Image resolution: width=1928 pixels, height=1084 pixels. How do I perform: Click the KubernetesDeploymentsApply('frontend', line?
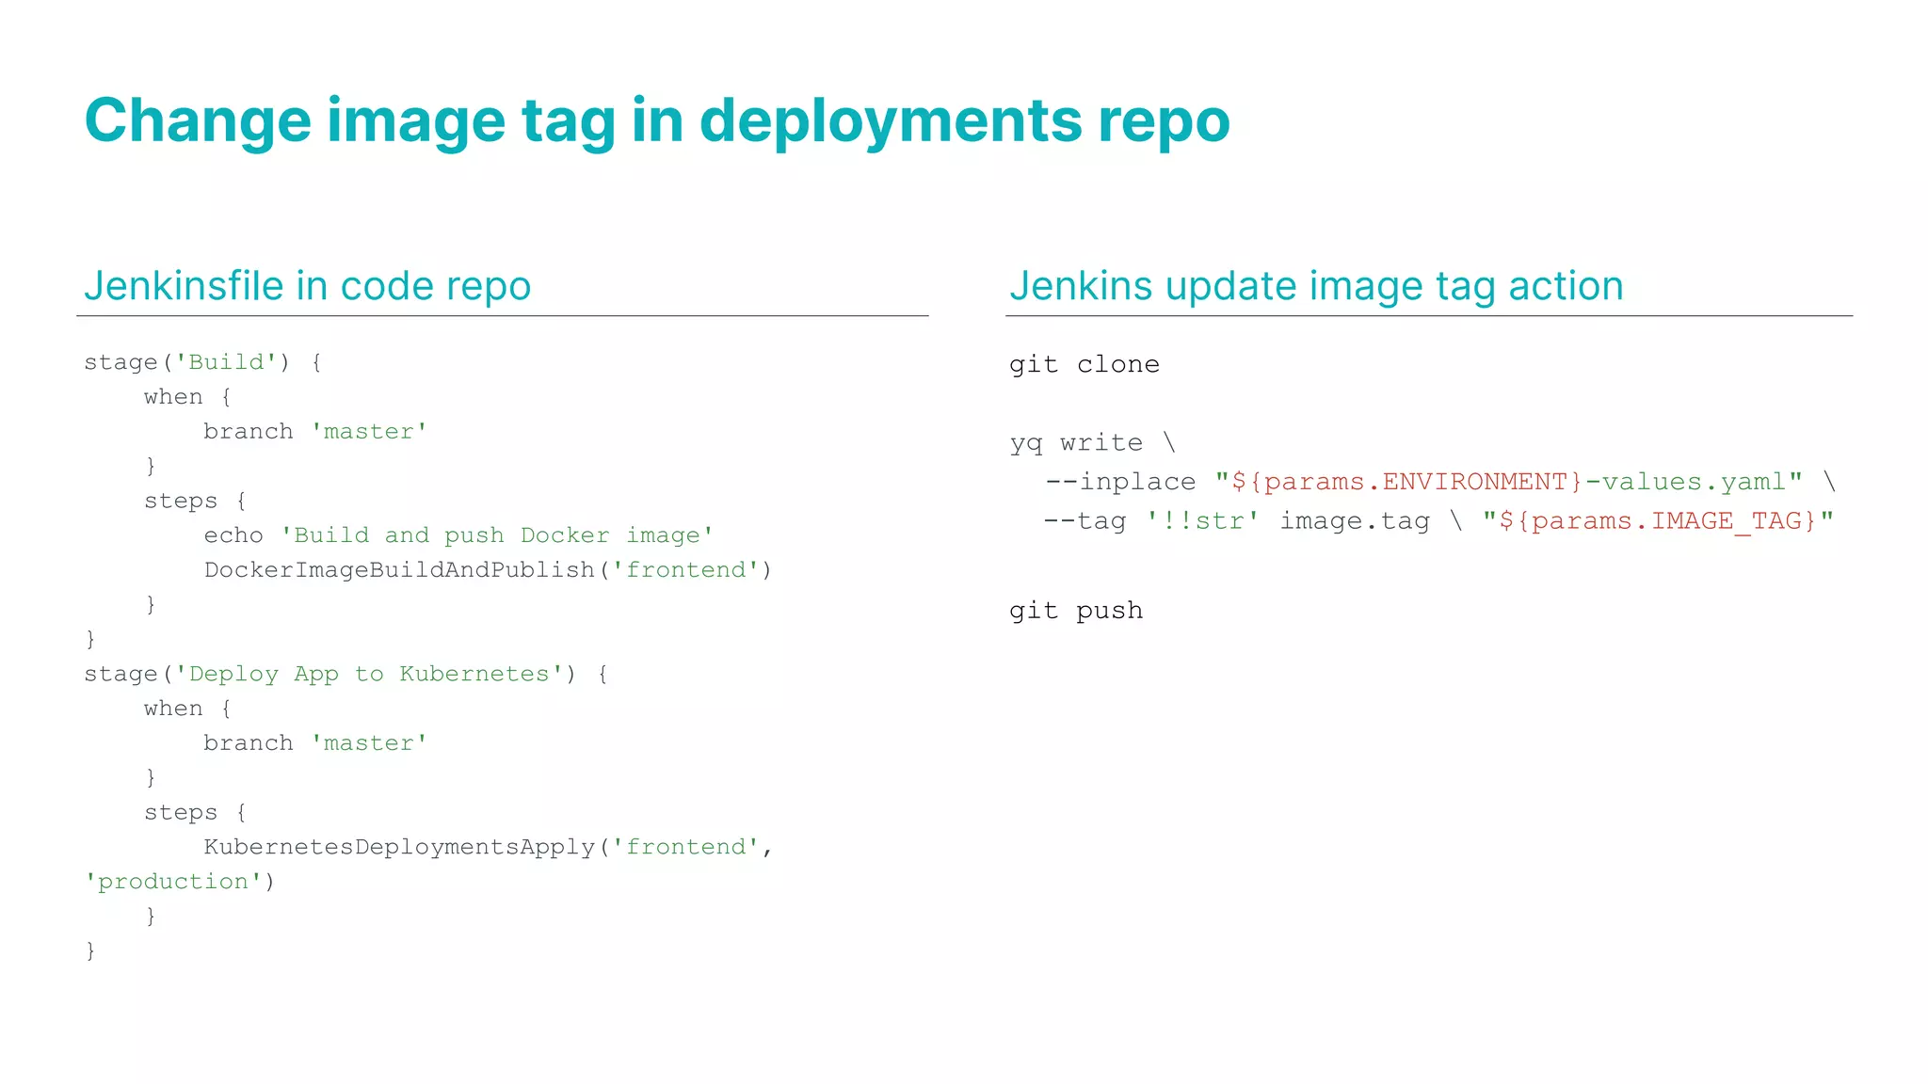pyautogui.click(x=488, y=847)
